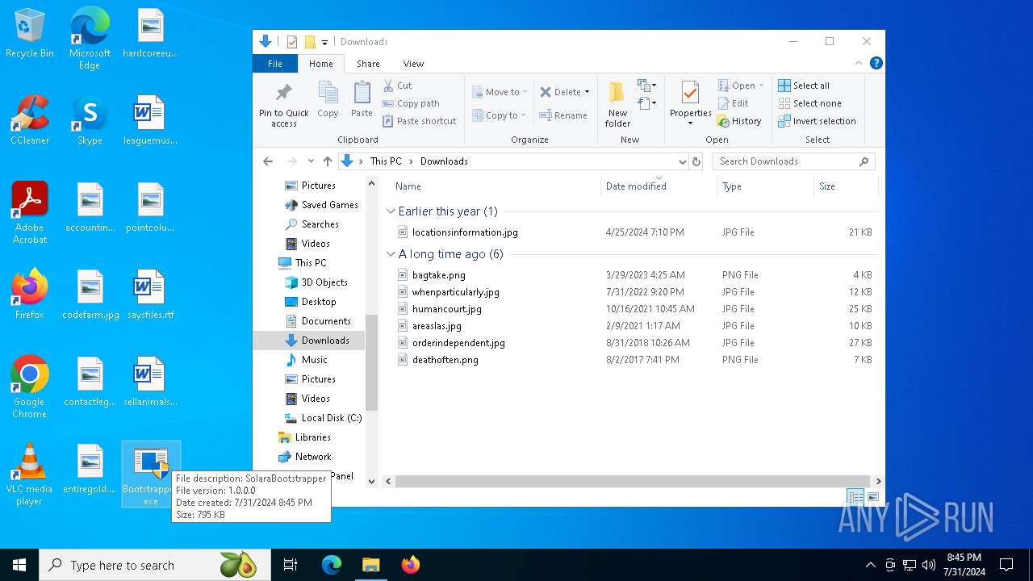Minimize the ribbon with the chevron
1033x581 pixels.
tap(859, 63)
